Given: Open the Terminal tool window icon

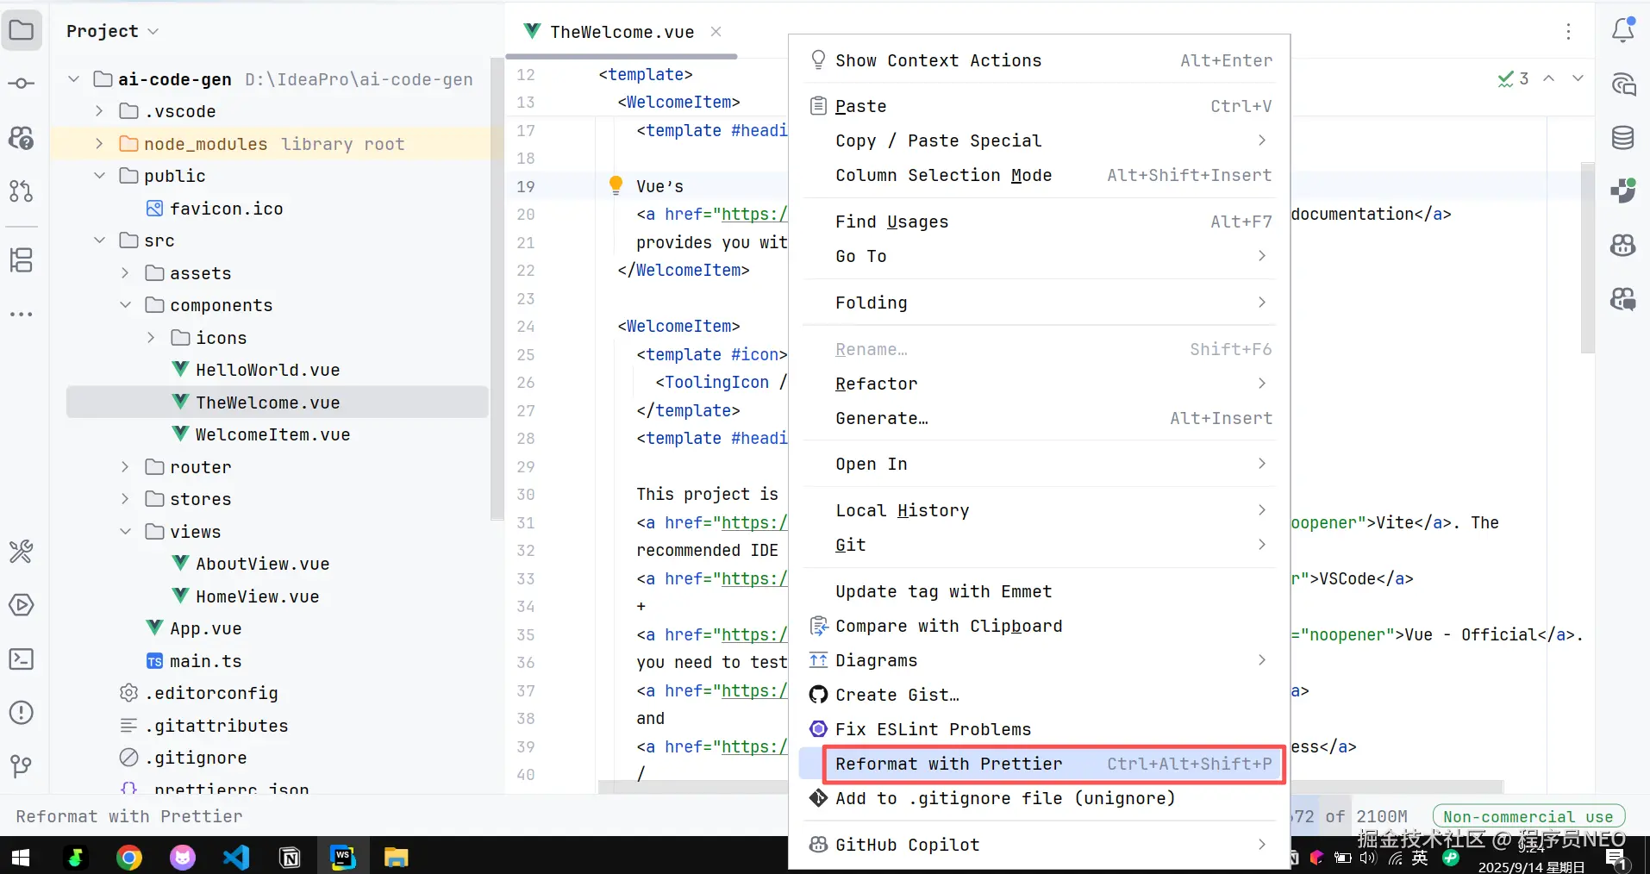Looking at the screenshot, I should tap(22, 659).
